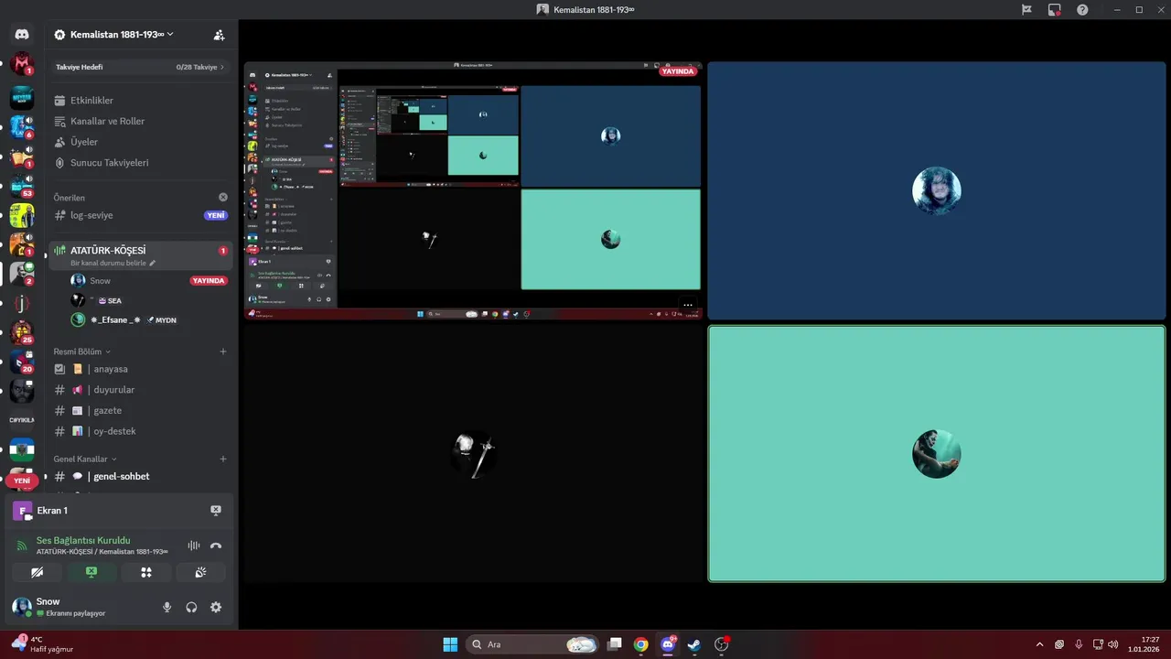Viewport: 1171px width, 659px height.
Task: Open Task View on the taskbar
Action: tap(615, 644)
